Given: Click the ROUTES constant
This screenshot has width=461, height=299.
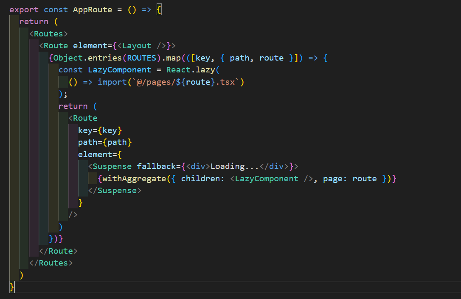Looking at the screenshot, I should coord(142,58).
